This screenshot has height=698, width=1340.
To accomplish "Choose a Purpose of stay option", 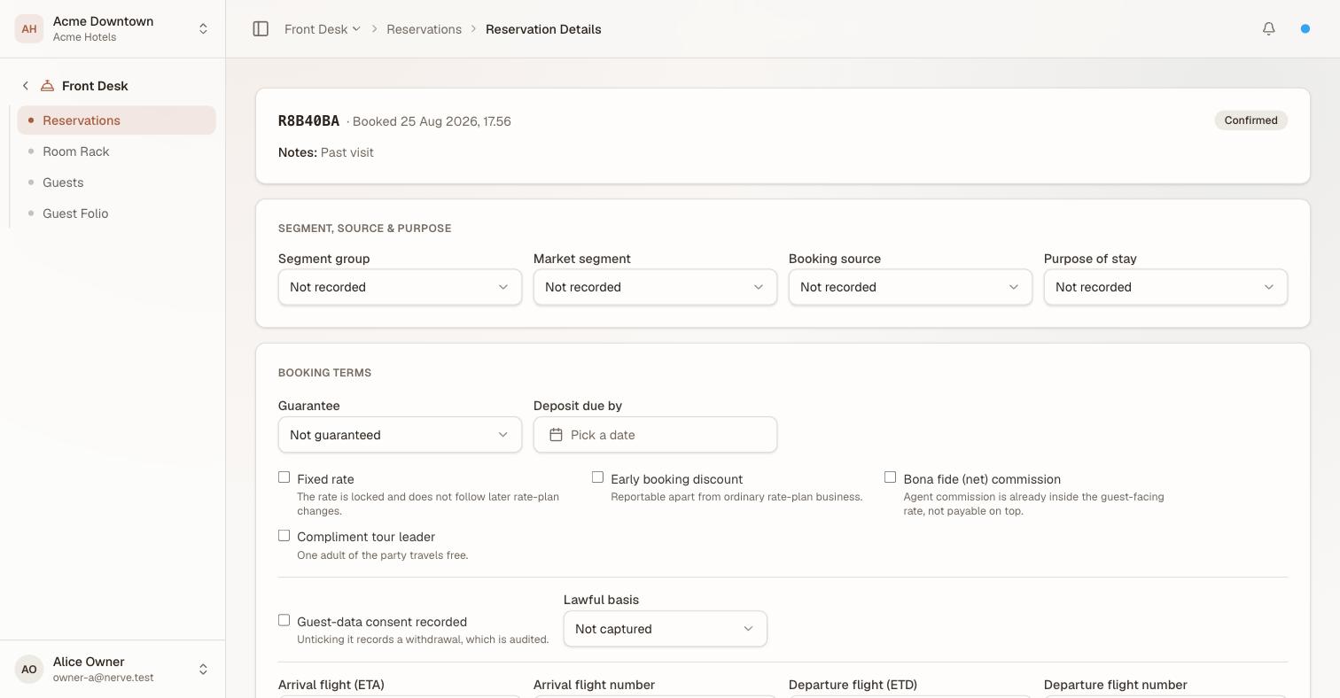I will [1165, 287].
